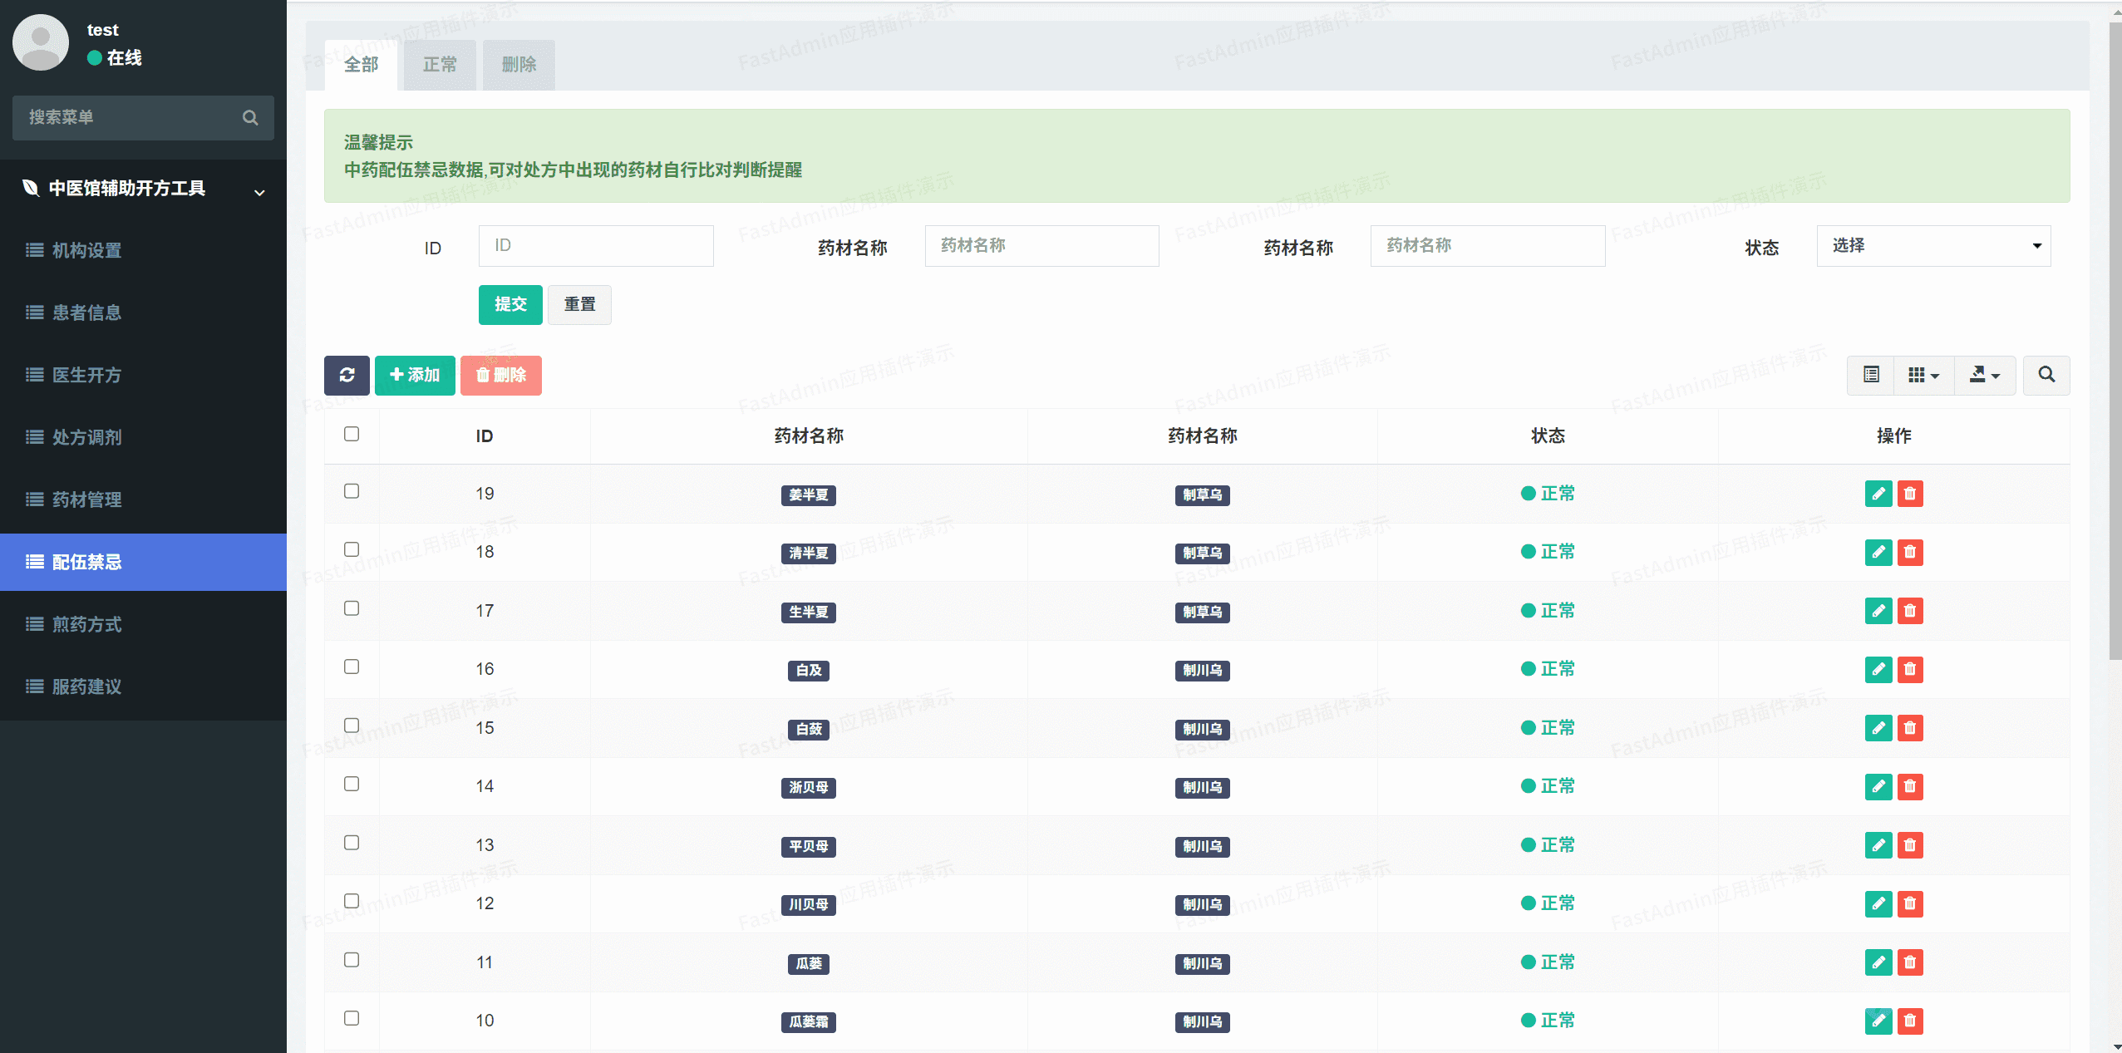Viewport: 2122px width, 1053px height.
Task: Click the ID filter input field
Action: 596,246
